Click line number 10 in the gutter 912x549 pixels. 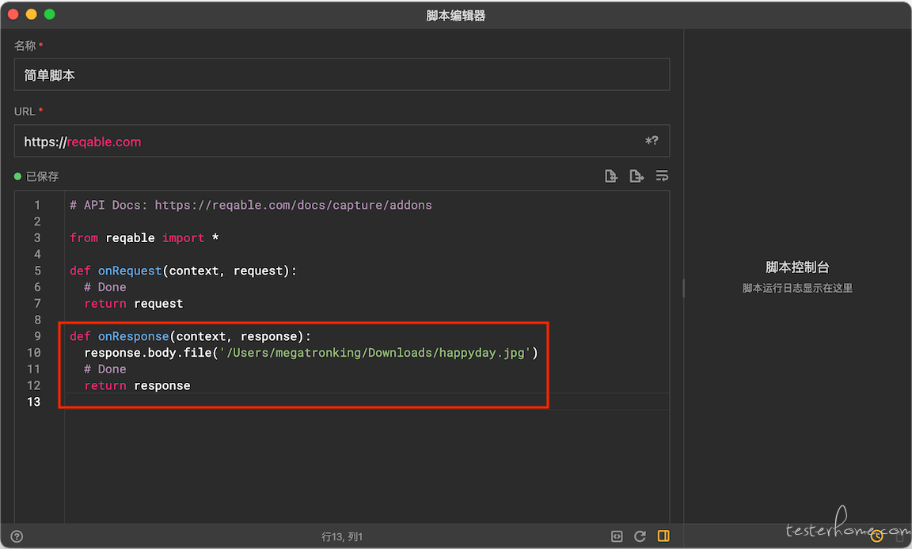point(34,353)
